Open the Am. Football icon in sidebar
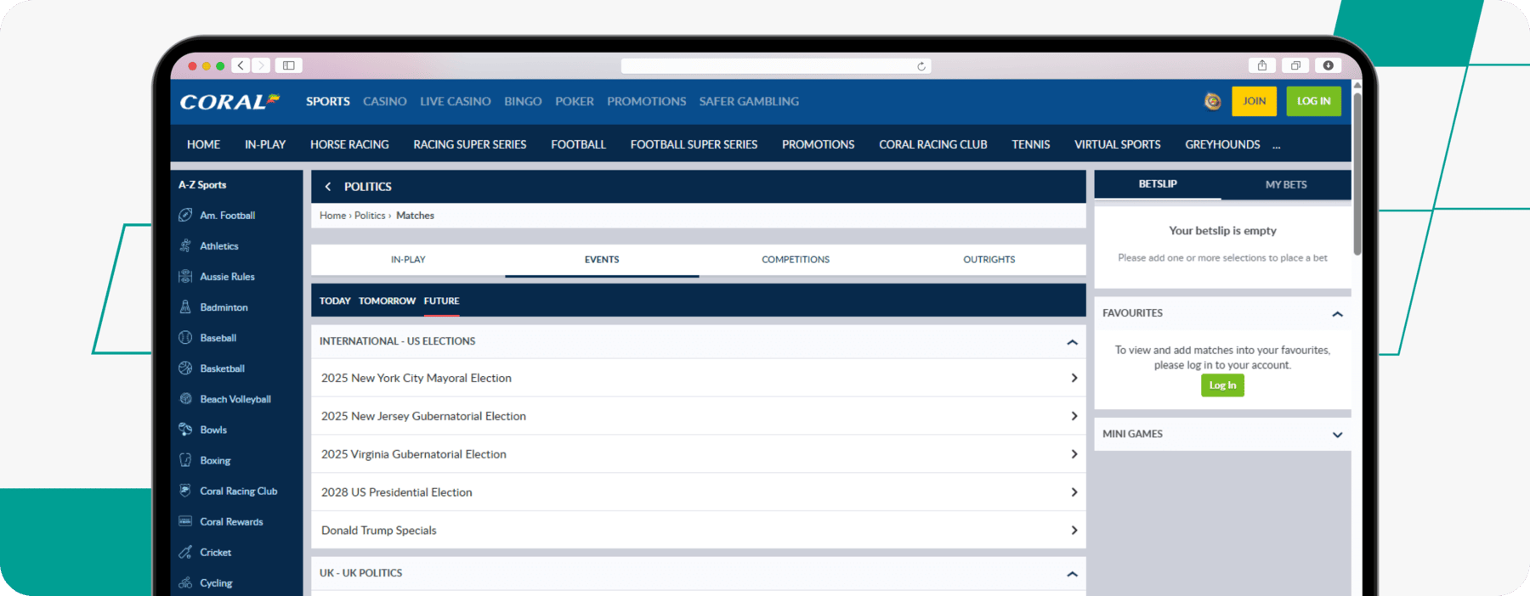 185,216
